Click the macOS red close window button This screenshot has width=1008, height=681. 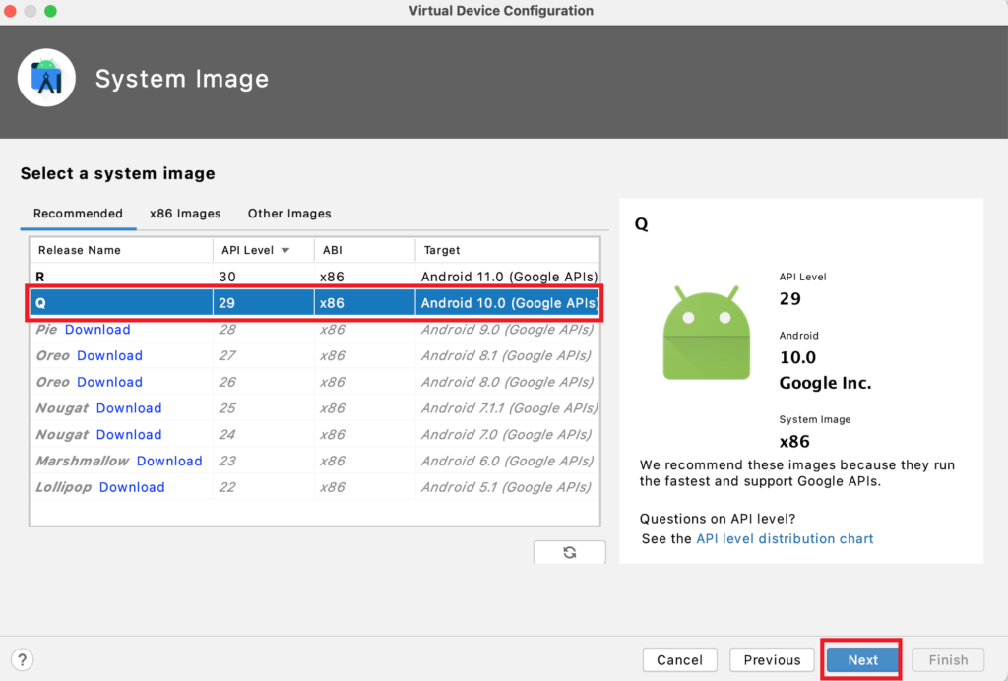[x=10, y=11]
